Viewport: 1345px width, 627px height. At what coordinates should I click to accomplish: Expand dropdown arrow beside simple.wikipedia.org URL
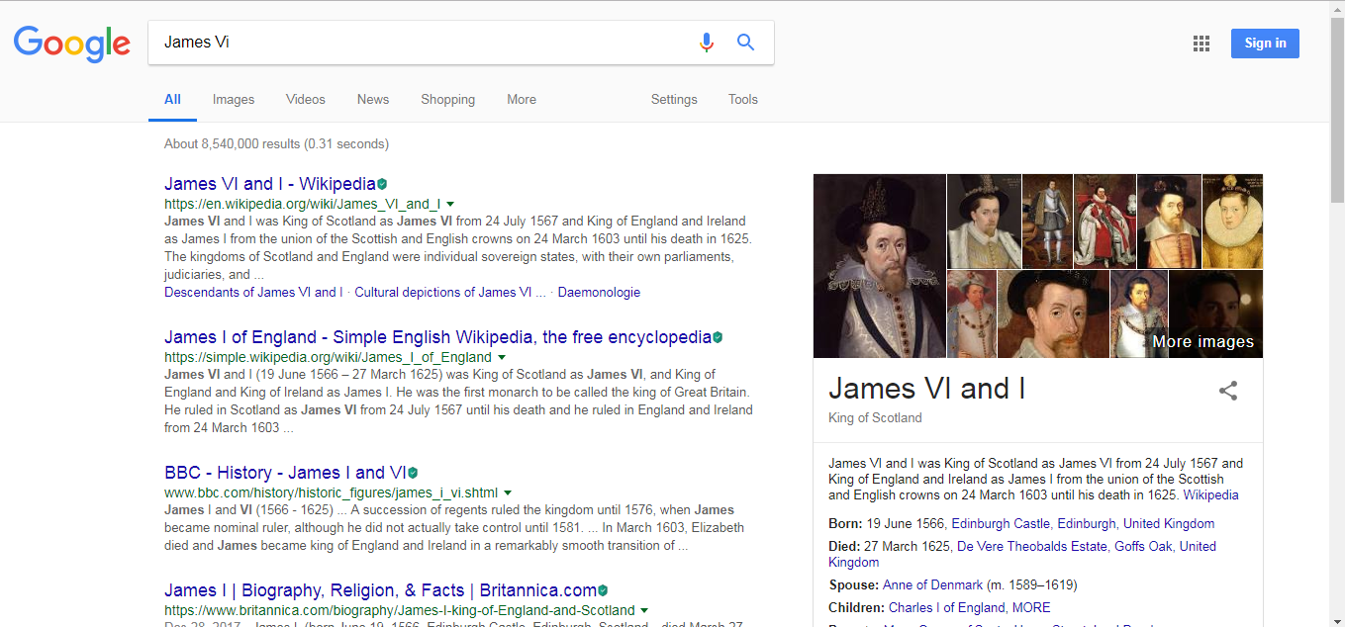coord(502,357)
